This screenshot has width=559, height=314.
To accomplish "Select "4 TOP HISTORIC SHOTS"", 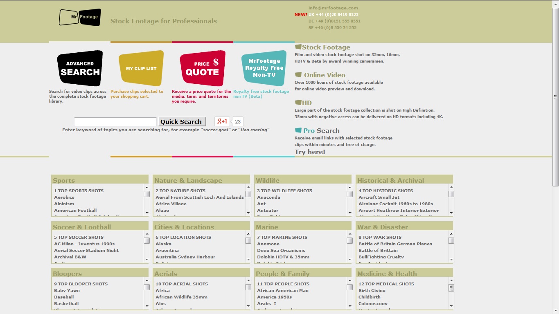I will (x=386, y=191).
